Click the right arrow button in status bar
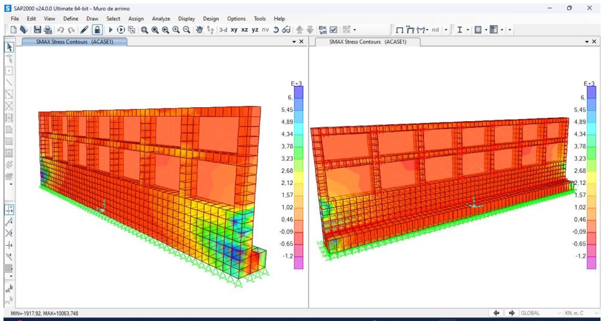The width and height of the screenshot is (604, 321). [x=511, y=313]
